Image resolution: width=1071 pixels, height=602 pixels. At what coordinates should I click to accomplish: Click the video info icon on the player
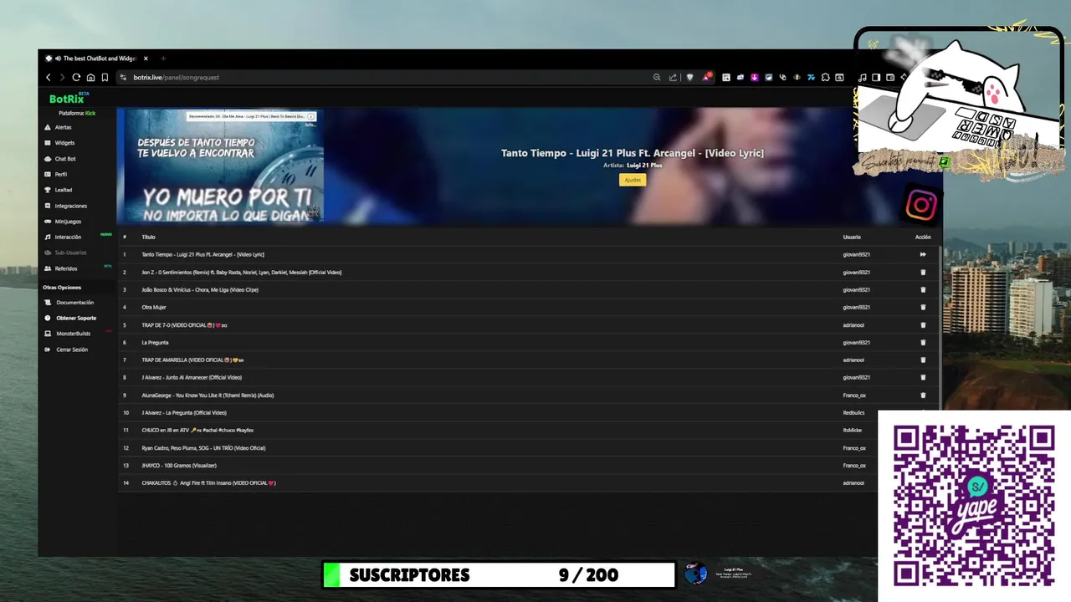[x=311, y=116]
